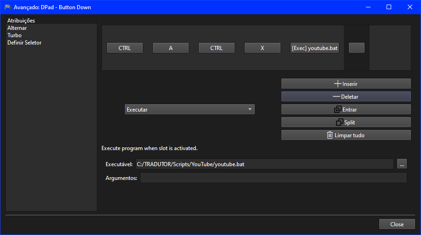Click the Entrar merge icon button
The image size is (421, 235).
click(346, 109)
